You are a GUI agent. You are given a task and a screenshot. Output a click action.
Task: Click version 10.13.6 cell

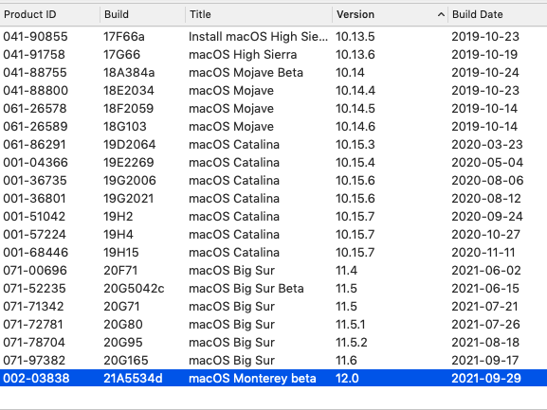[x=356, y=55]
